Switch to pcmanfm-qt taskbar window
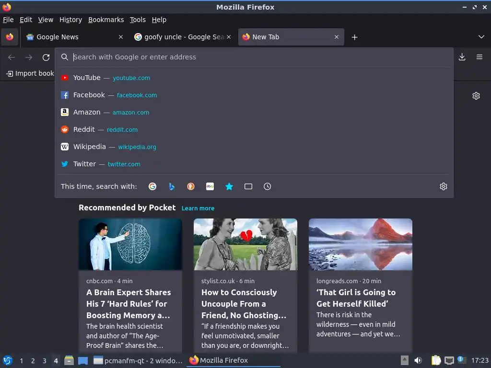Image resolution: width=491 pixels, height=368 pixels. 138,360
